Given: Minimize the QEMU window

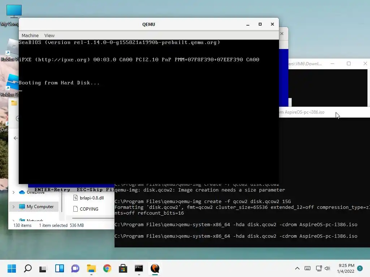Looking at the screenshot, I should click(248, 24).
